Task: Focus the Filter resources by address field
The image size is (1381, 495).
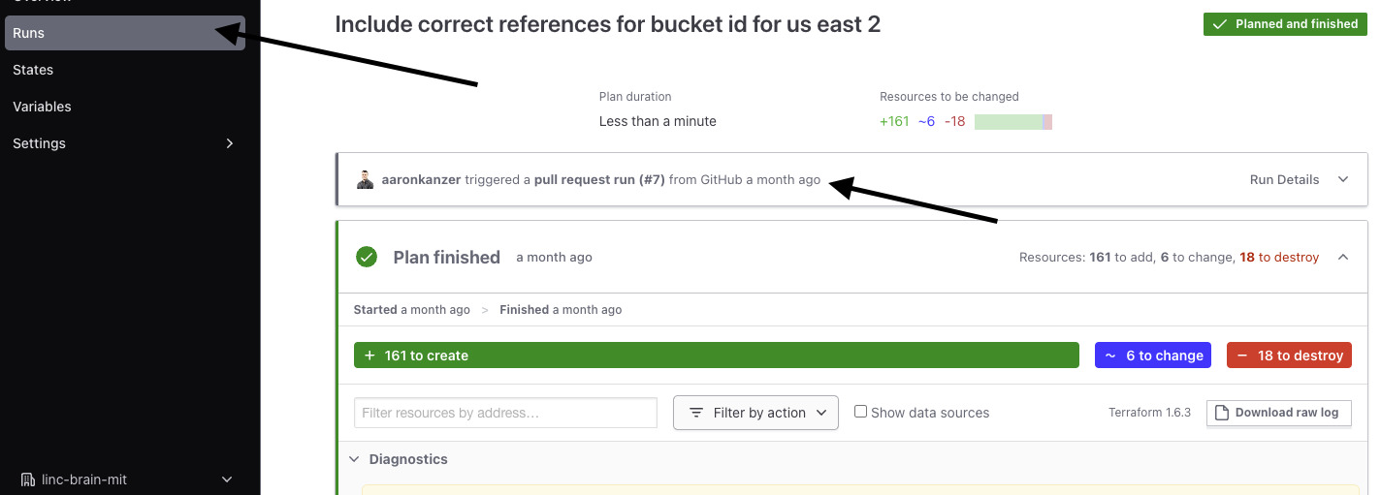Action: [x=505, y=413]
